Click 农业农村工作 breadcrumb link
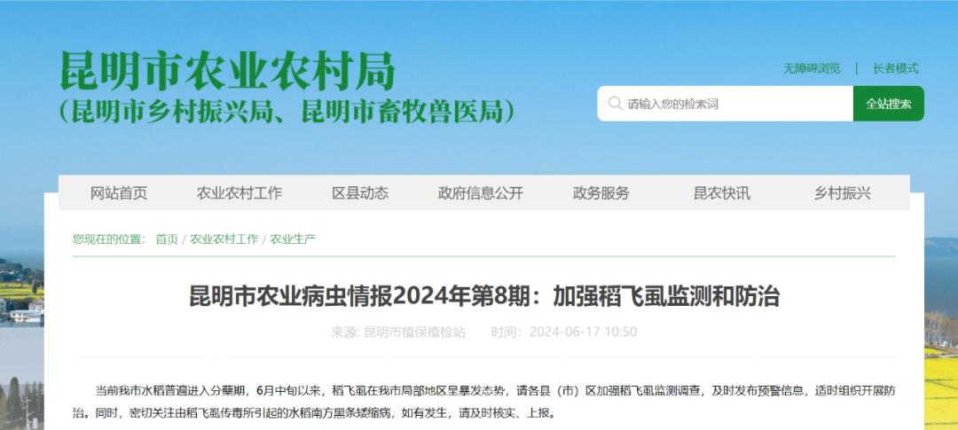Screen dimensions: 958x430 tap(224, 239)
